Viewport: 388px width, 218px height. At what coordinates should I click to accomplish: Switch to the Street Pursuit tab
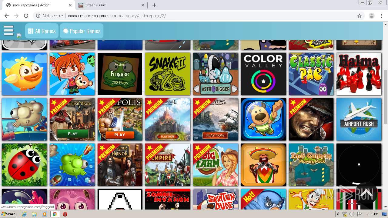(x=111, y=5)
